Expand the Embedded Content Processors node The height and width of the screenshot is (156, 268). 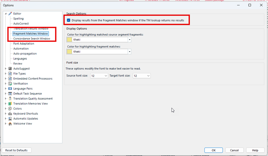pos(6,78)
